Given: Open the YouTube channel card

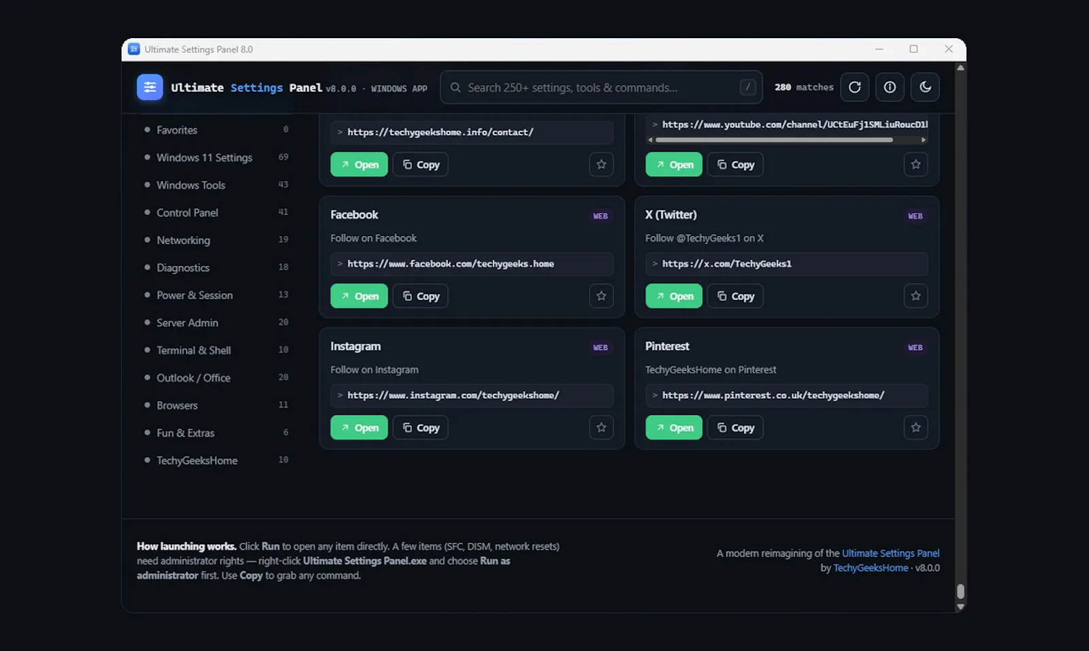Looking at the screenshot, I should [674, 165].
